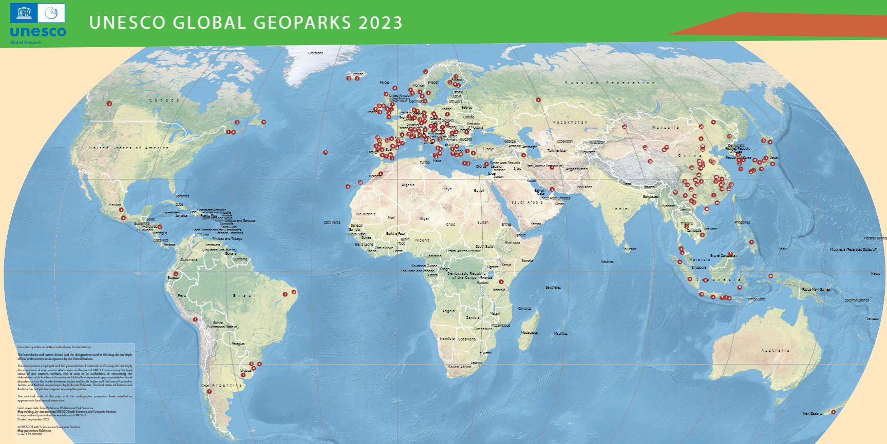Click the 'Maldives' label
Viewport: 887px width, 444px height.
(x=607, y=261)
